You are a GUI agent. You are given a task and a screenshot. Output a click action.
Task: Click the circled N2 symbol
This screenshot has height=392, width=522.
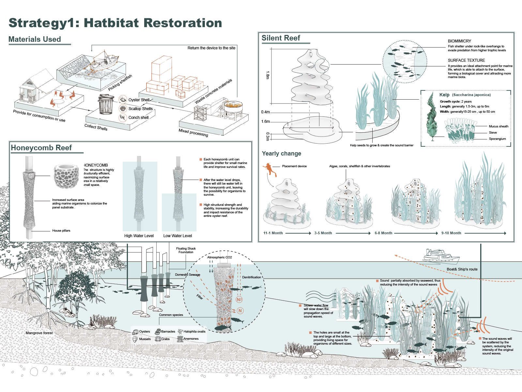tap(239, 300)
